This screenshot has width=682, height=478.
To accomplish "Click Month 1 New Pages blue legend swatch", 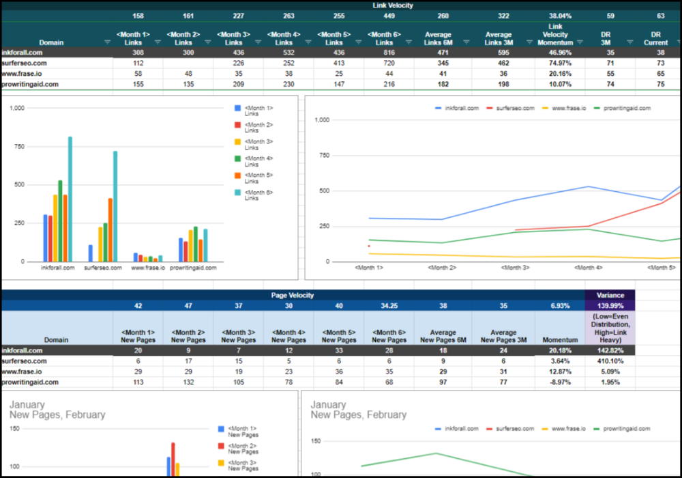I will tap(221, 429).
